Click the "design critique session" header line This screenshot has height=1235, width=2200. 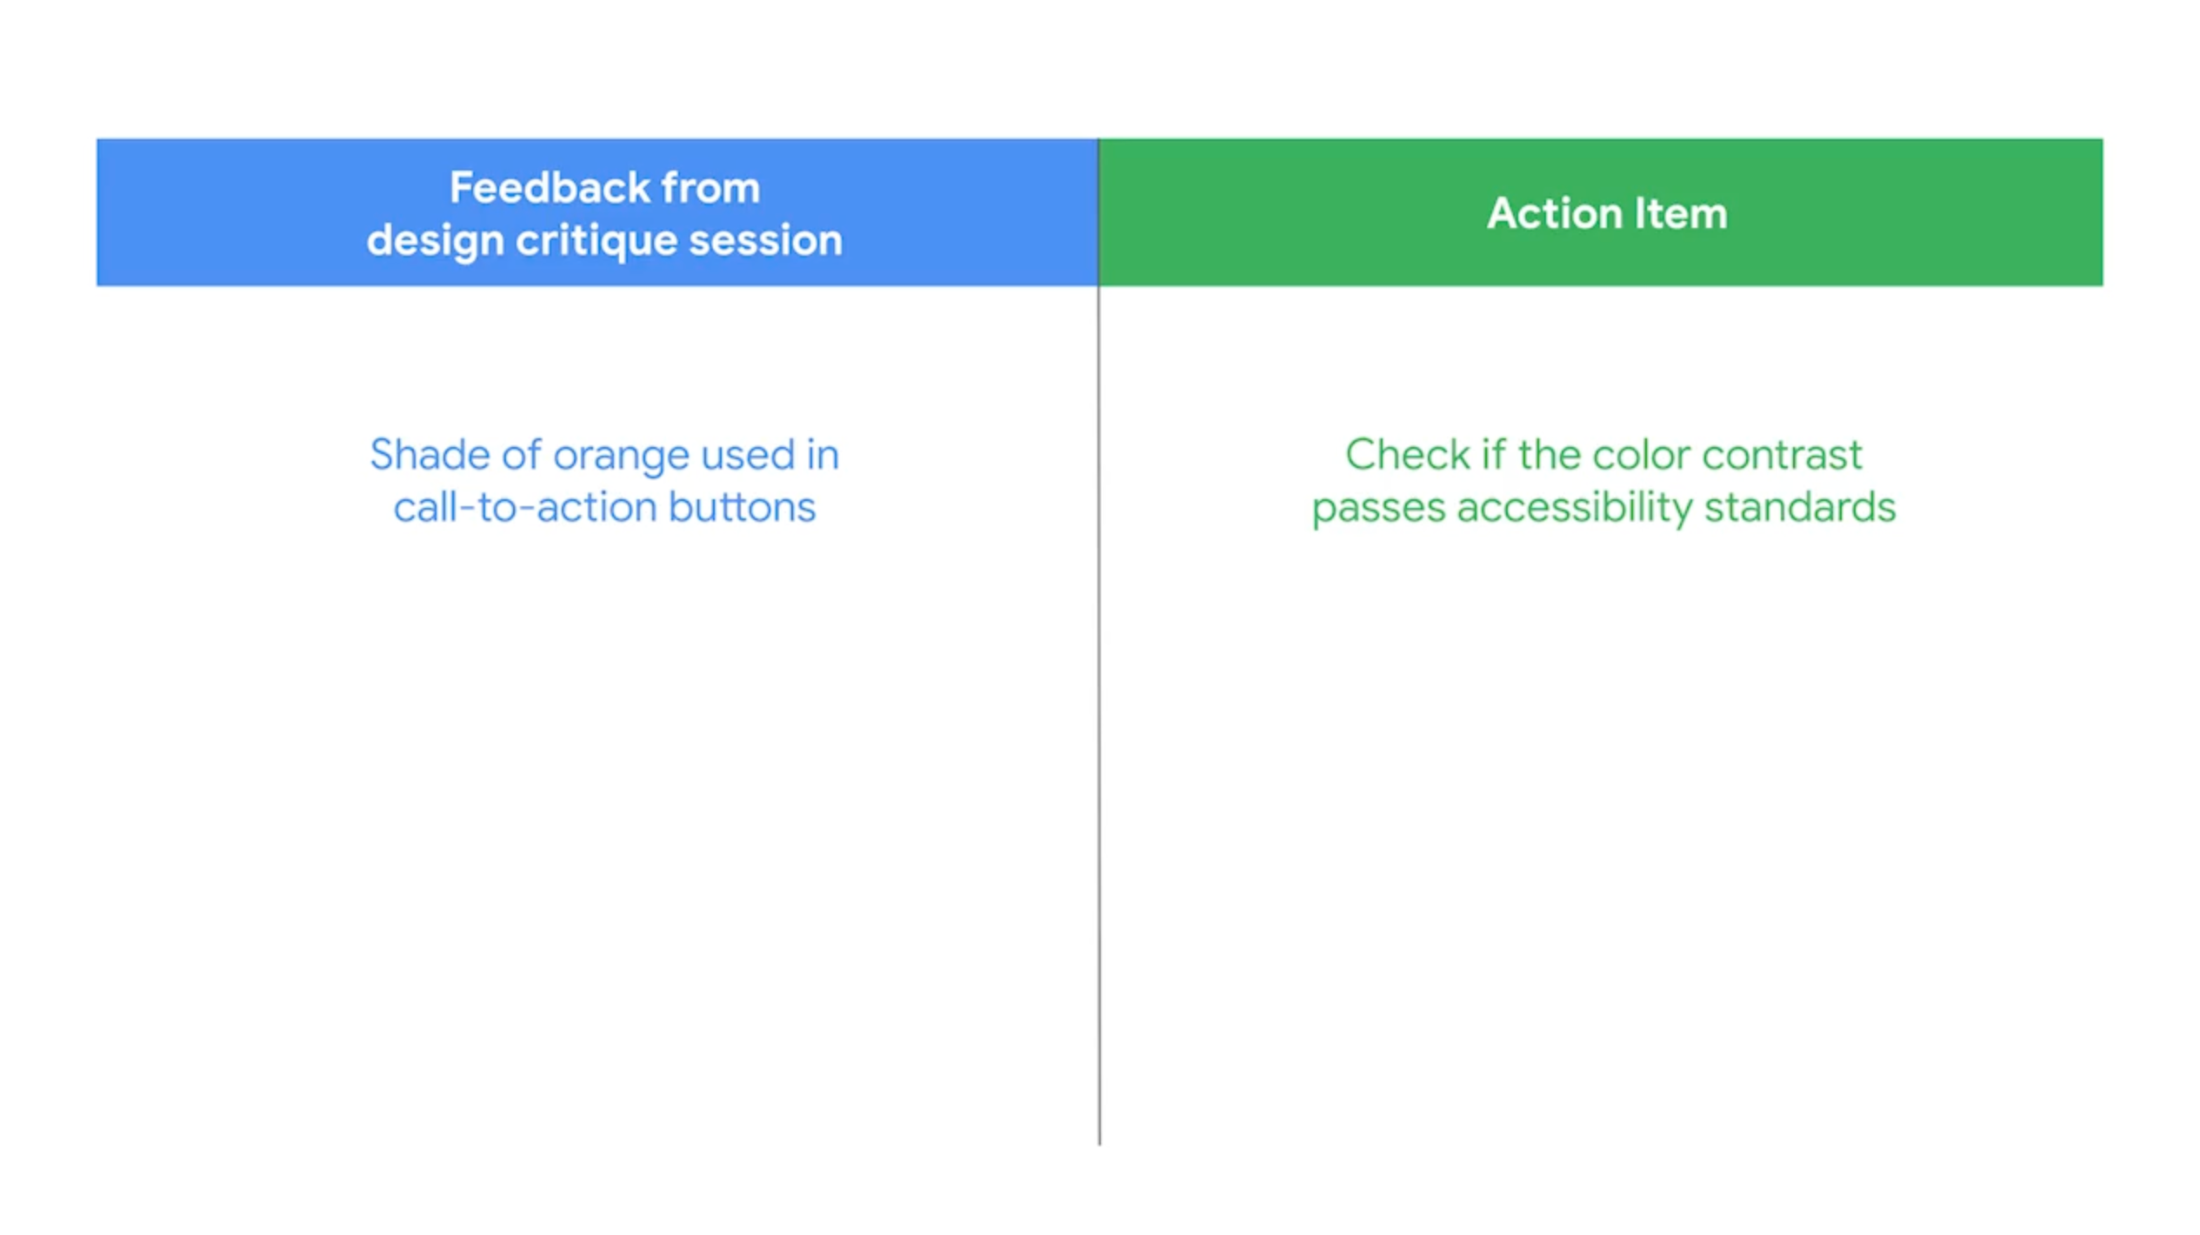click(604, 240)
